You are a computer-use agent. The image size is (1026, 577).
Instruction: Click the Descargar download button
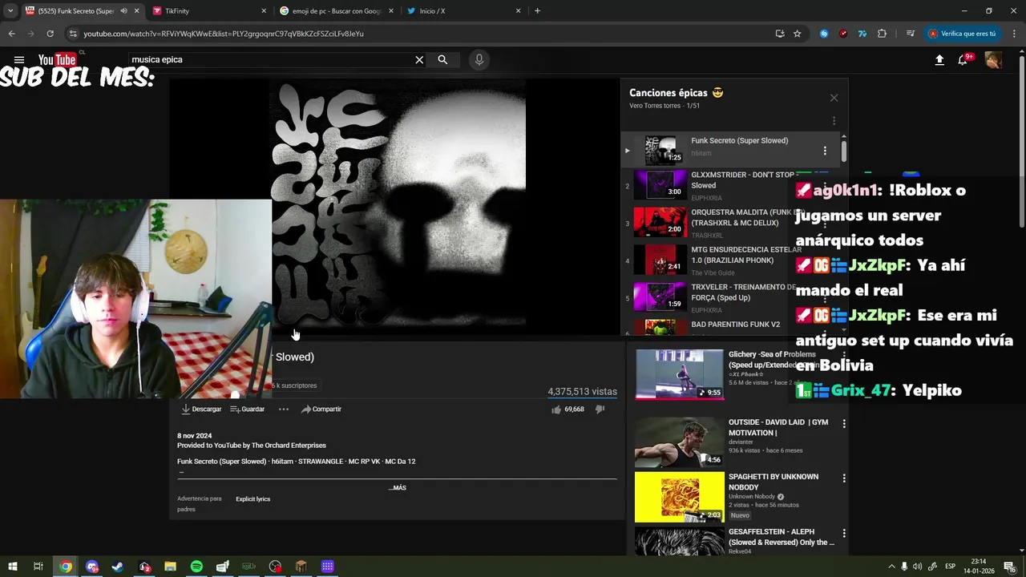201,410
